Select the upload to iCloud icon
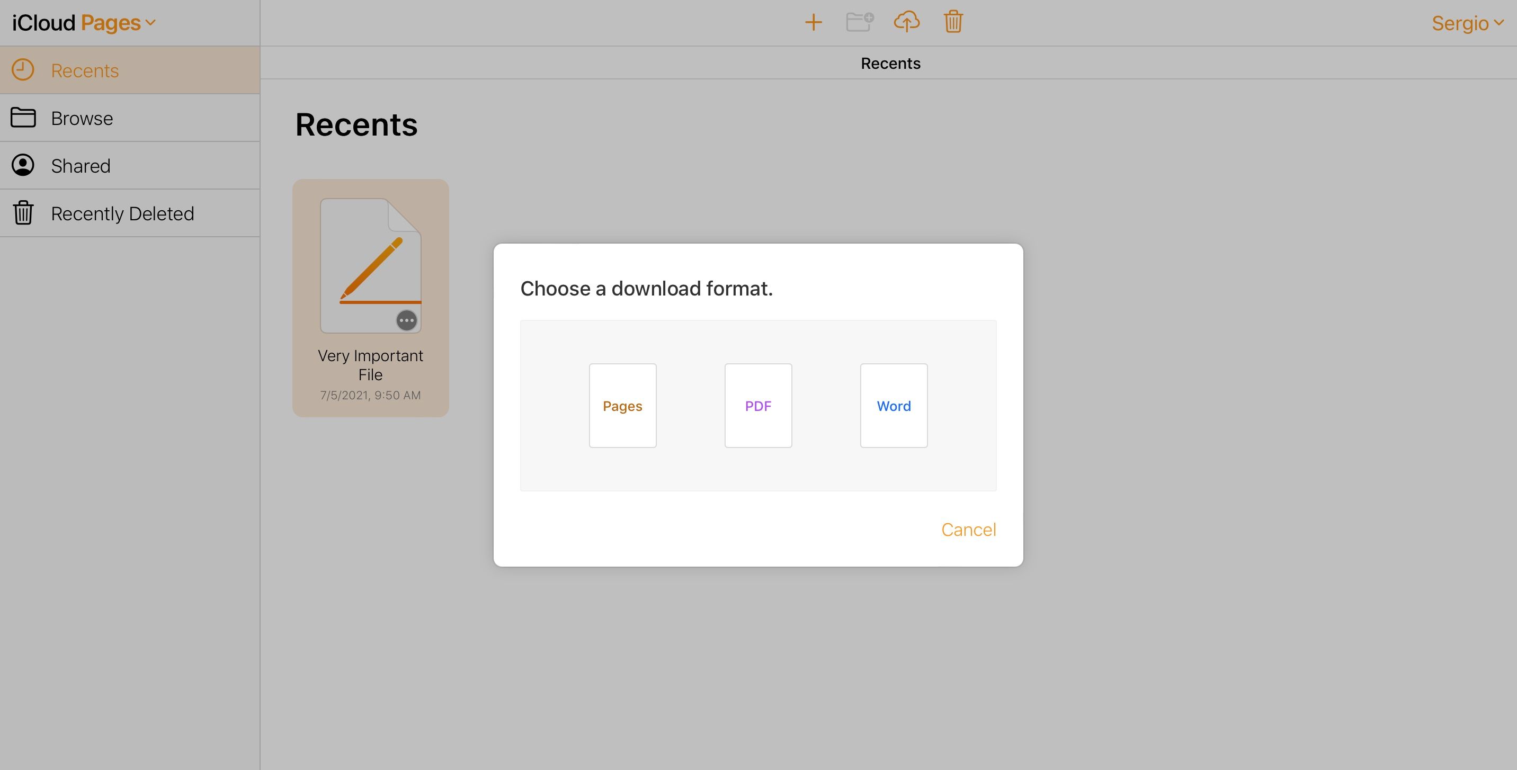Image resolution: width=1517 pixels, height=770 pixels. click(905, 22)
